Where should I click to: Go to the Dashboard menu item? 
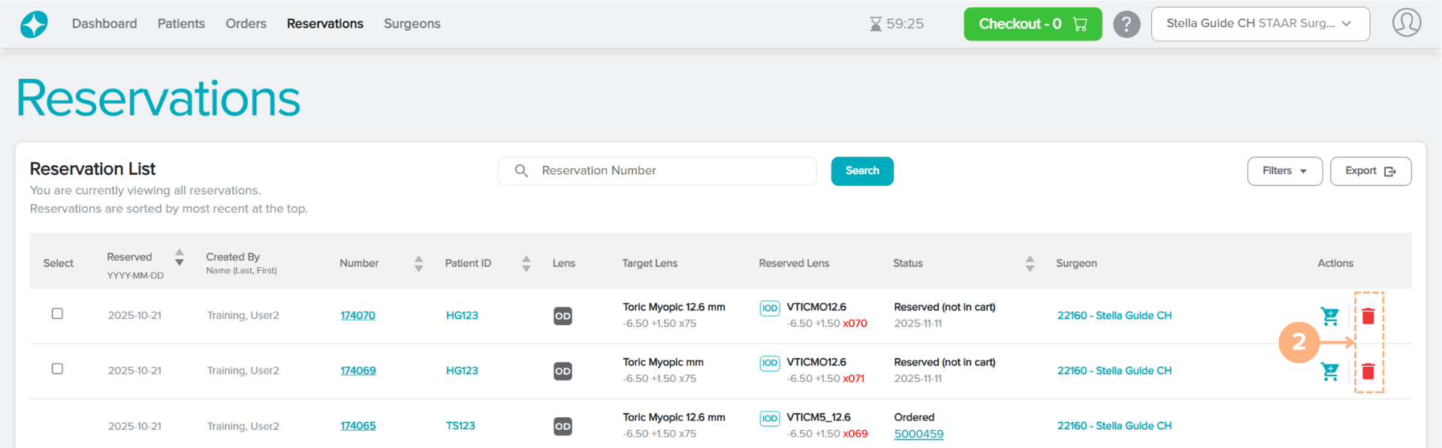104,24
